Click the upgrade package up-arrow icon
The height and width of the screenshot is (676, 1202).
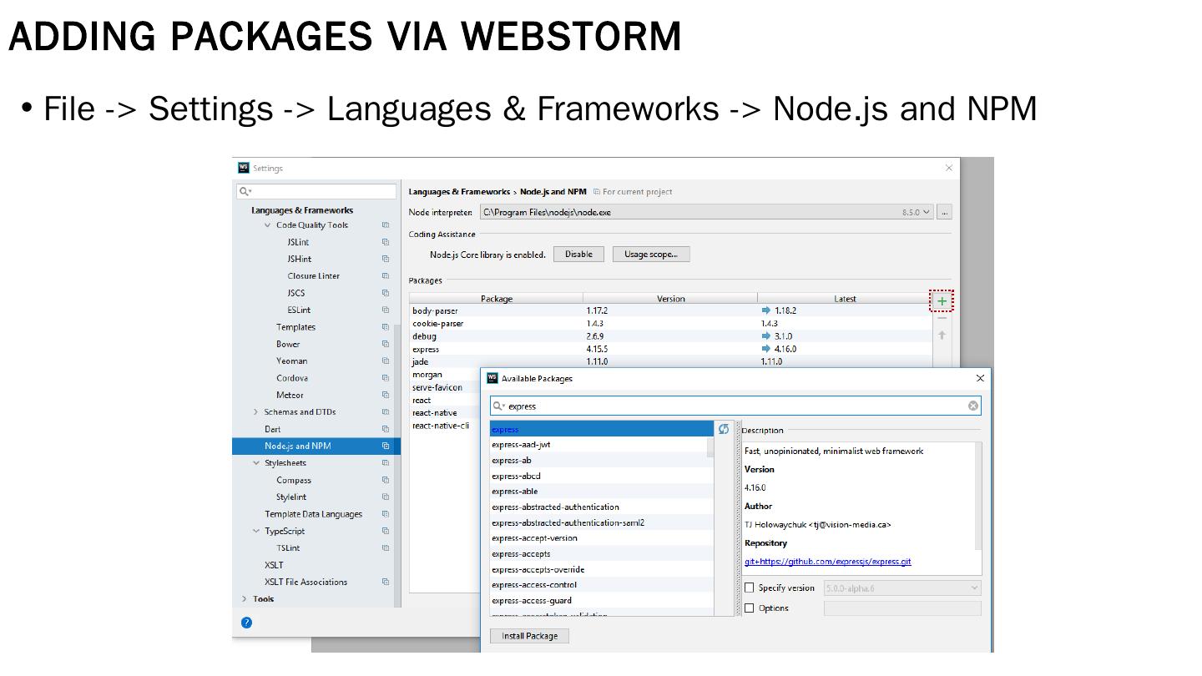click(x=942, y=335)
